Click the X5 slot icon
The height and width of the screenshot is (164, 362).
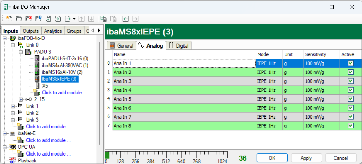tap(37, 86)
